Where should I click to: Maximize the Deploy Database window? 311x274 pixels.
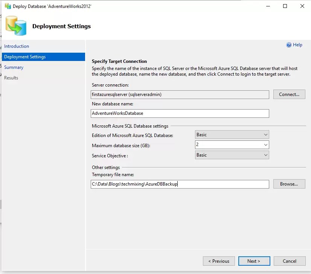(x=285, y=6)
